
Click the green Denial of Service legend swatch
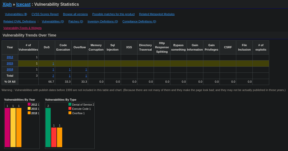[70, 104]
